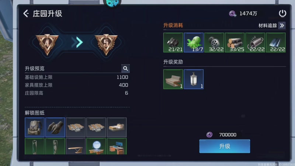This screenshot has width=295, height=166.
Task: Click the 材料追踪 text label
Action: [x=268, y=25]
